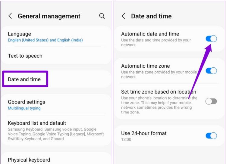
Task: Tap the Samsung Keyboard list description
Action: [56, 134]
